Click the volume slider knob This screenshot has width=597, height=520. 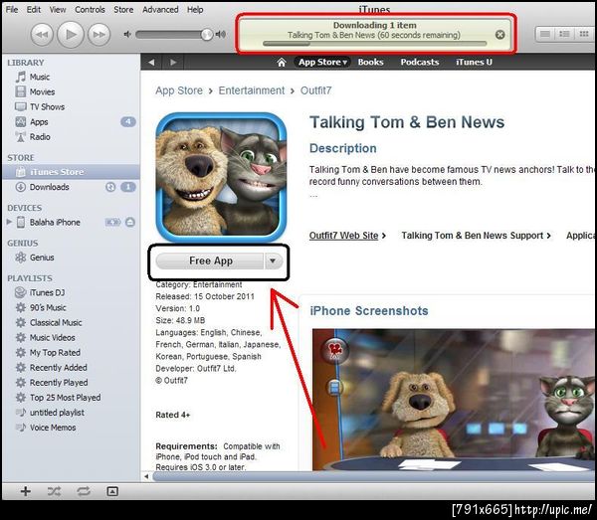[207, 35]
